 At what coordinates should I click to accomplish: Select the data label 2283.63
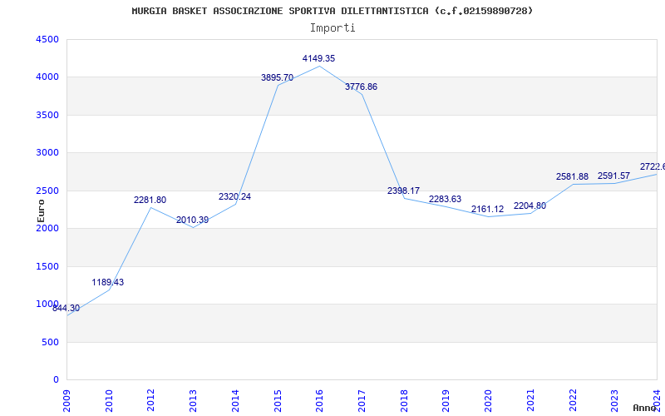point(445,199)
